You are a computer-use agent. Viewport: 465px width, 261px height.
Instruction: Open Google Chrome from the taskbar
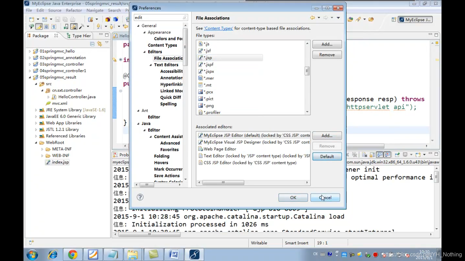[x=73, y=255]
